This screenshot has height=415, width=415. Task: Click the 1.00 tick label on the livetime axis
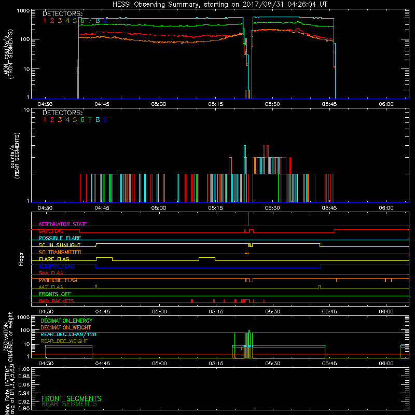pyautogui.click(x=24, y=369)
